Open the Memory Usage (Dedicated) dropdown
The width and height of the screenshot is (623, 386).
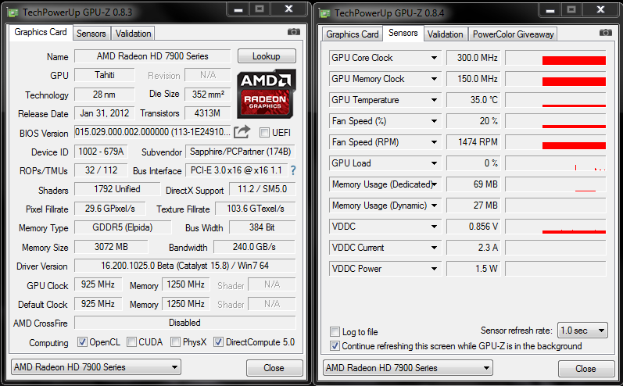[x=435, y=184]
